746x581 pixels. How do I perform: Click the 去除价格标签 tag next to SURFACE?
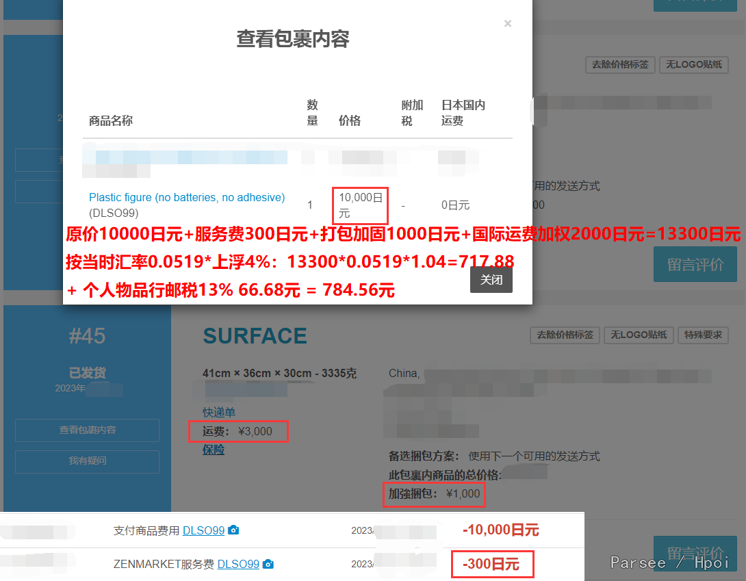click(x=565, y=335)
